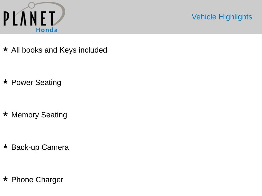The image size is (262, 196).
Task: Select the Memory Seating highlight
Action: pyautogui.click(x=39, y=115)
